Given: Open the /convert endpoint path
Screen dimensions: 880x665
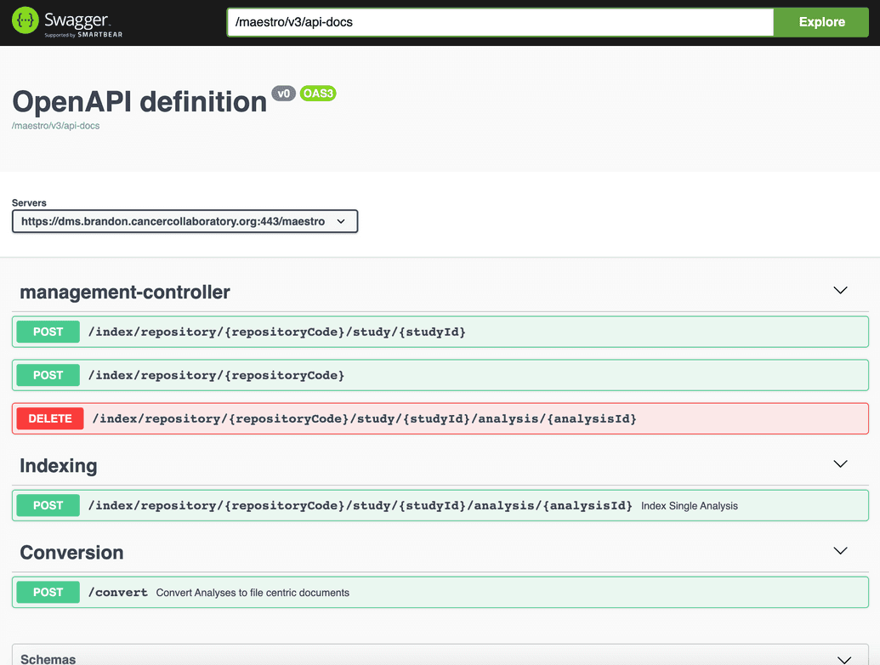Looking at the screenshot, I should (x=118, y=593).
